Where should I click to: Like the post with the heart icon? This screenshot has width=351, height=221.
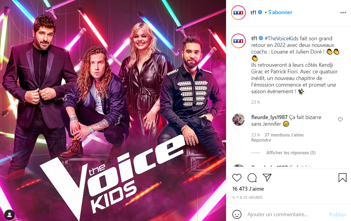click(237, 178)
